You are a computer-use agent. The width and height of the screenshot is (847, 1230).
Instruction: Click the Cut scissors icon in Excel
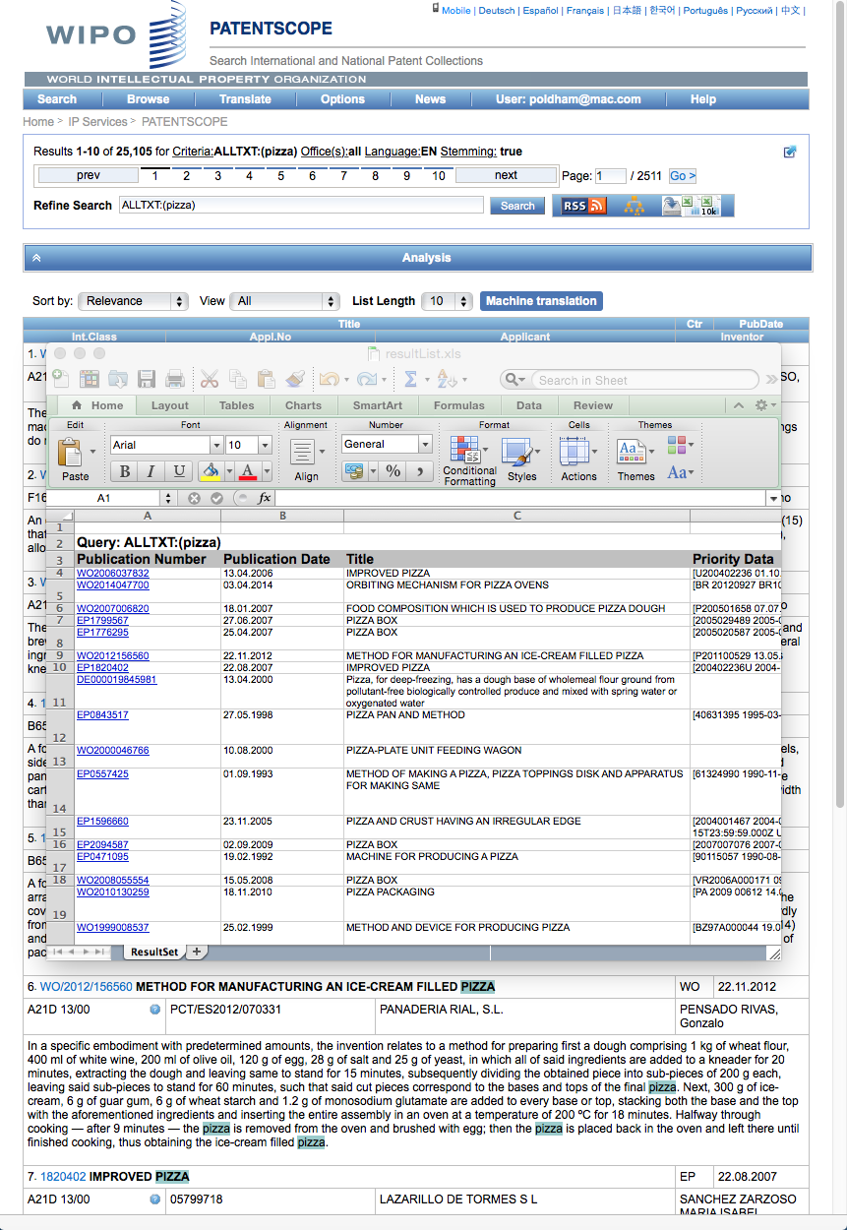coord(210,379)
